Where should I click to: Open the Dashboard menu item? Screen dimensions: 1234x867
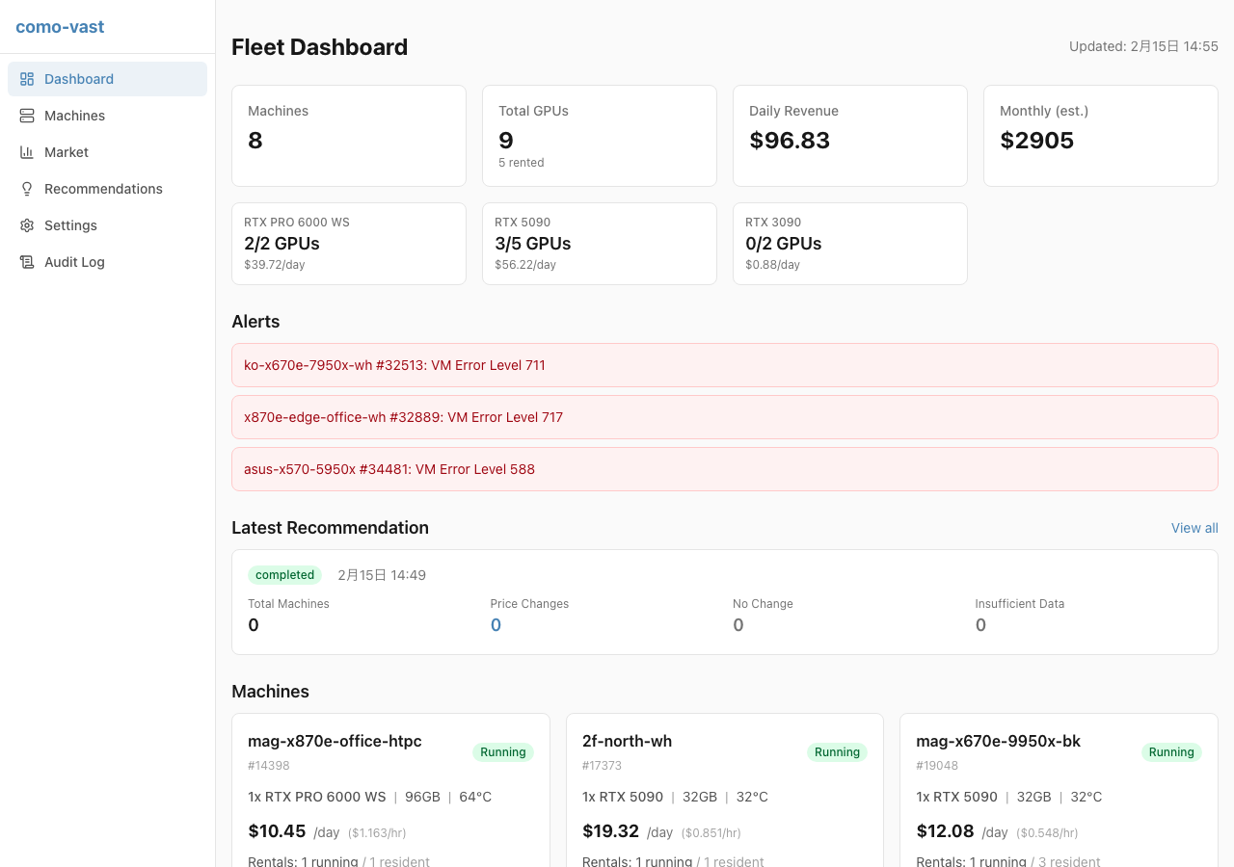[x=107, y=79]
